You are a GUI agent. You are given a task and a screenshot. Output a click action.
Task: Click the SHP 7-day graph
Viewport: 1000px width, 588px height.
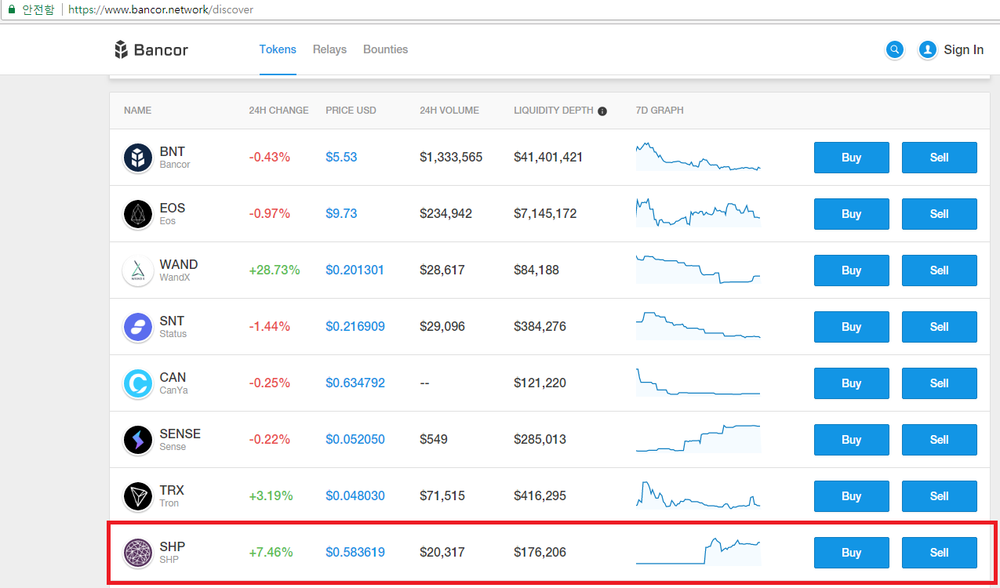(698, 552)
